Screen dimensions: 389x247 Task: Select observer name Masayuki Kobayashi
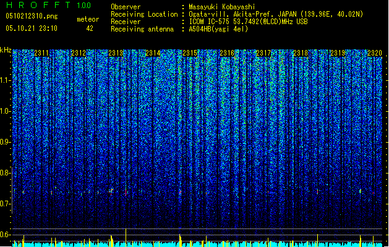coord(222,7)
